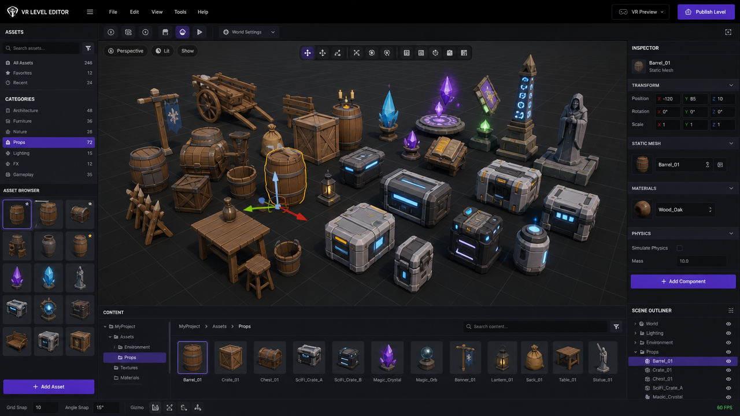Click the asset filter funnel icon

coord(88,49)
